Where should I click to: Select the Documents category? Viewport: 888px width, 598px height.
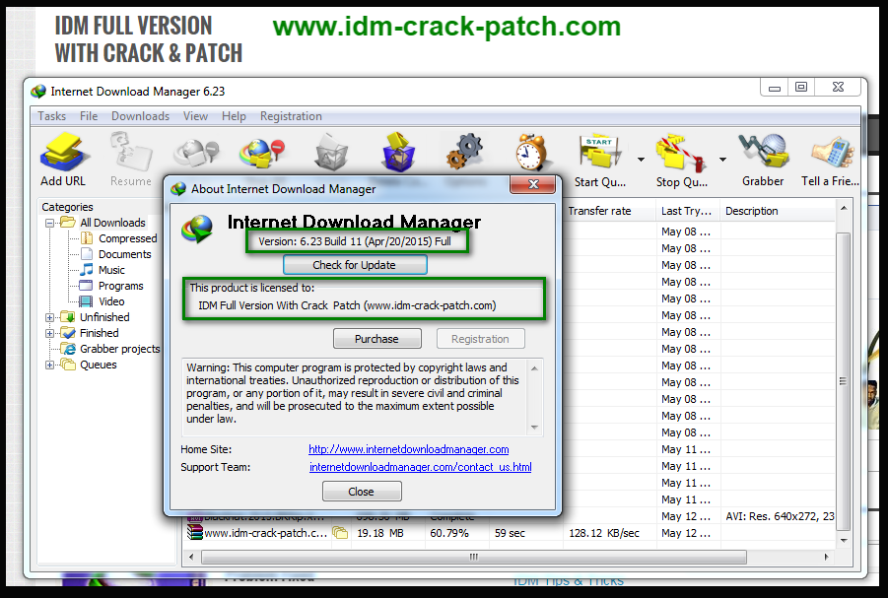point(115,254)
